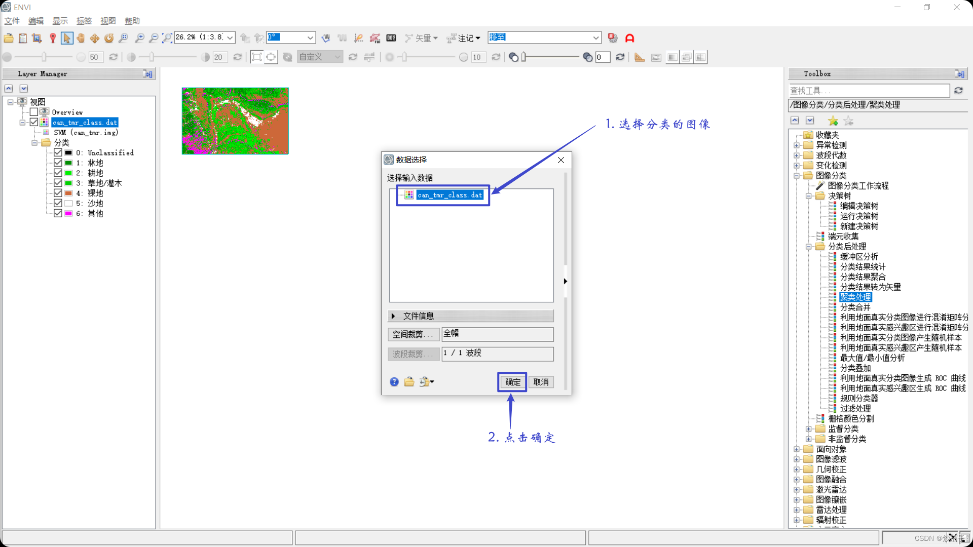
Task: Uncheck the 林地 class checkbox
Action: 58,163
